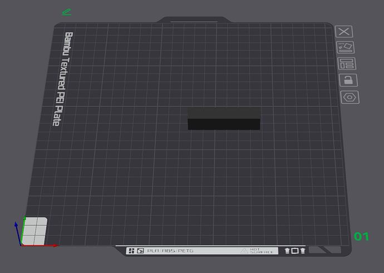Click the auto-orient plate icon
384x273 pixels.
click(x=346, y=47)
